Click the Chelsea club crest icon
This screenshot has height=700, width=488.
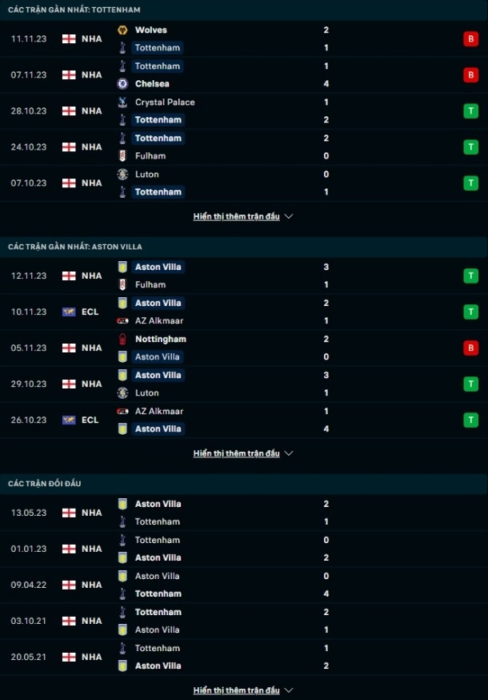point(122,83)
